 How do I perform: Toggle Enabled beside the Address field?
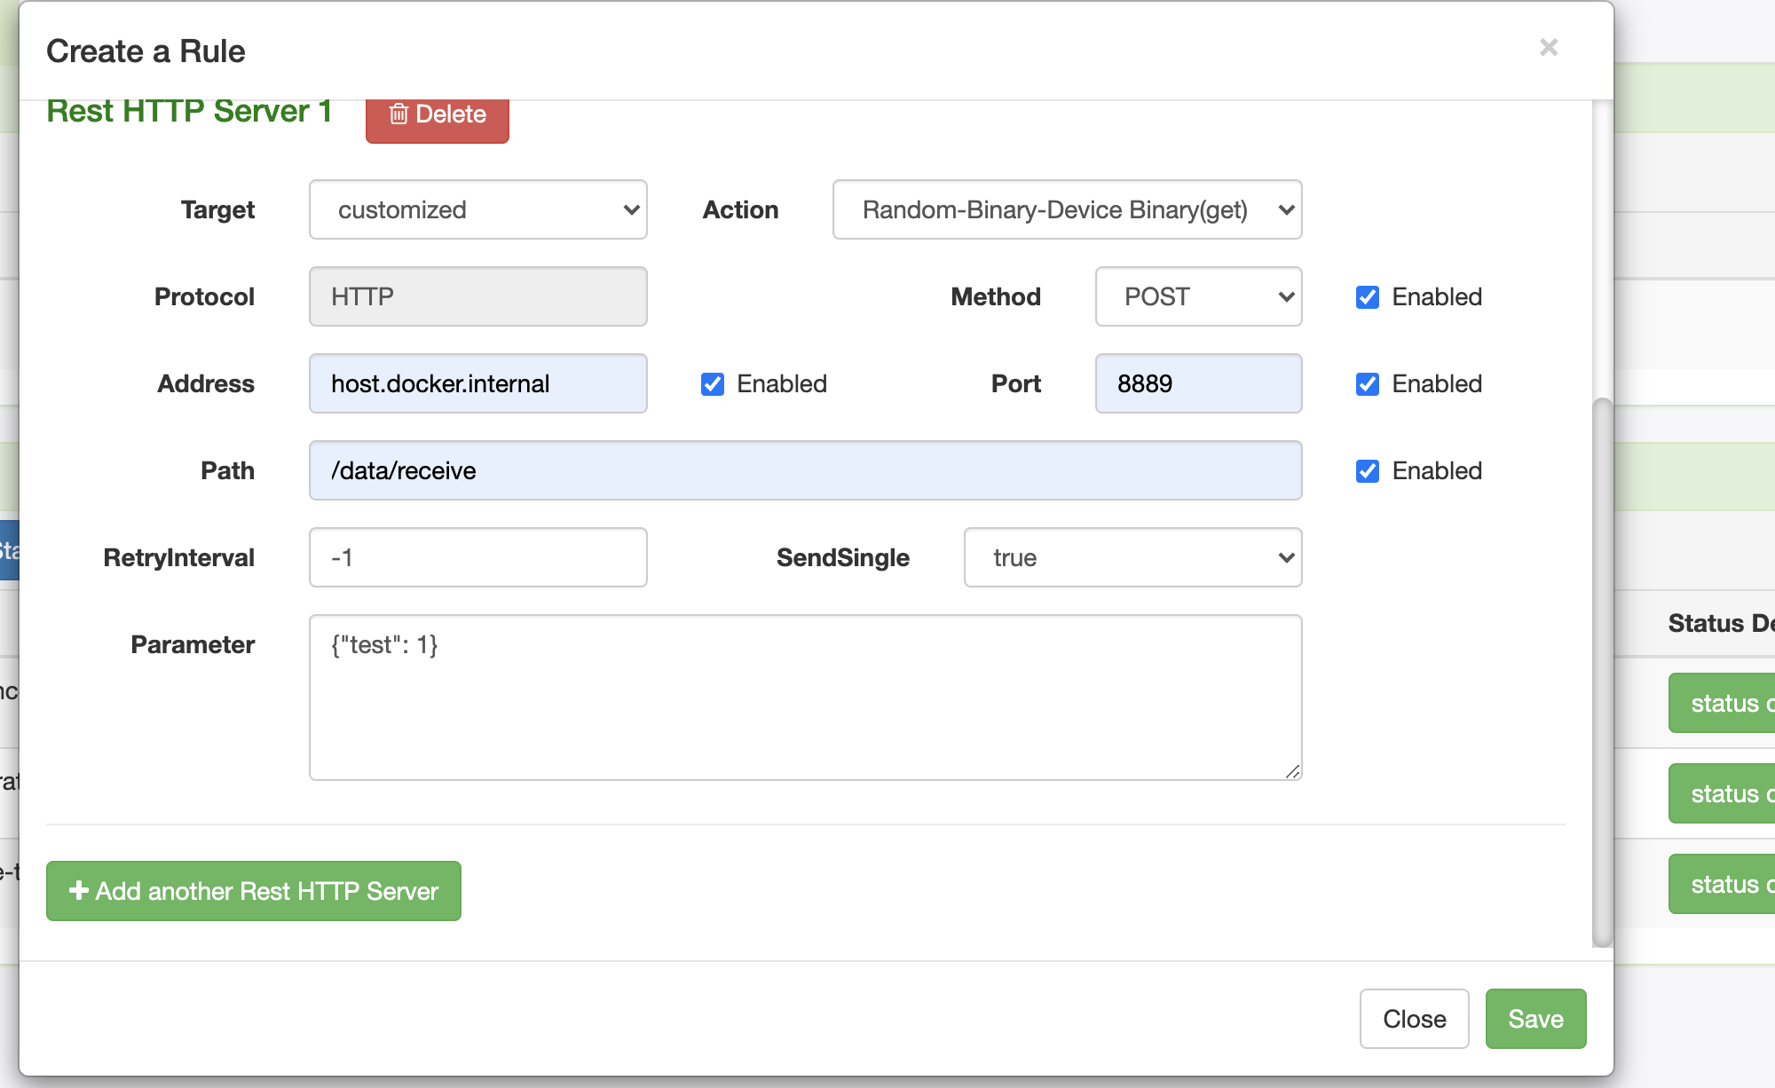coord(713,383)
